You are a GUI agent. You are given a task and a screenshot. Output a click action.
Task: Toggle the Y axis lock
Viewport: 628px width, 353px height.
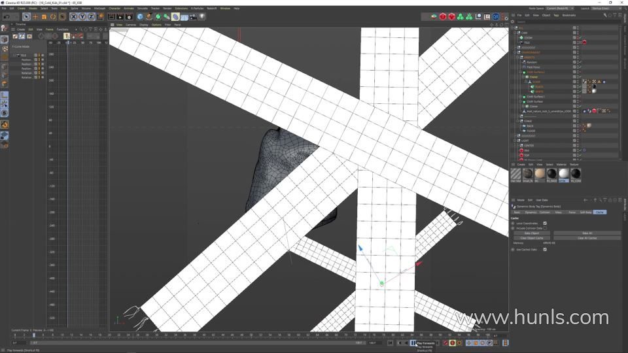[82, 17]
